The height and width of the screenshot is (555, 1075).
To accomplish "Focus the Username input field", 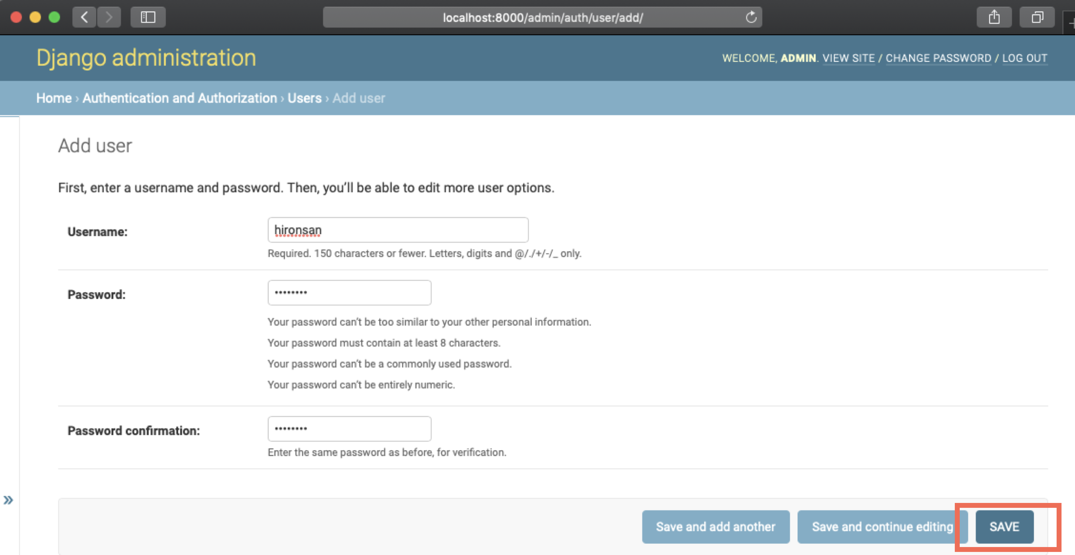I will click(x=398, y=230).
